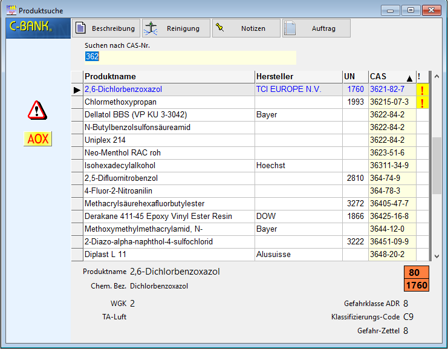The height and width of the screenshot is (349, 448).
Task: Click the CAS-Nr. search input field
Action: coord(190,57)
